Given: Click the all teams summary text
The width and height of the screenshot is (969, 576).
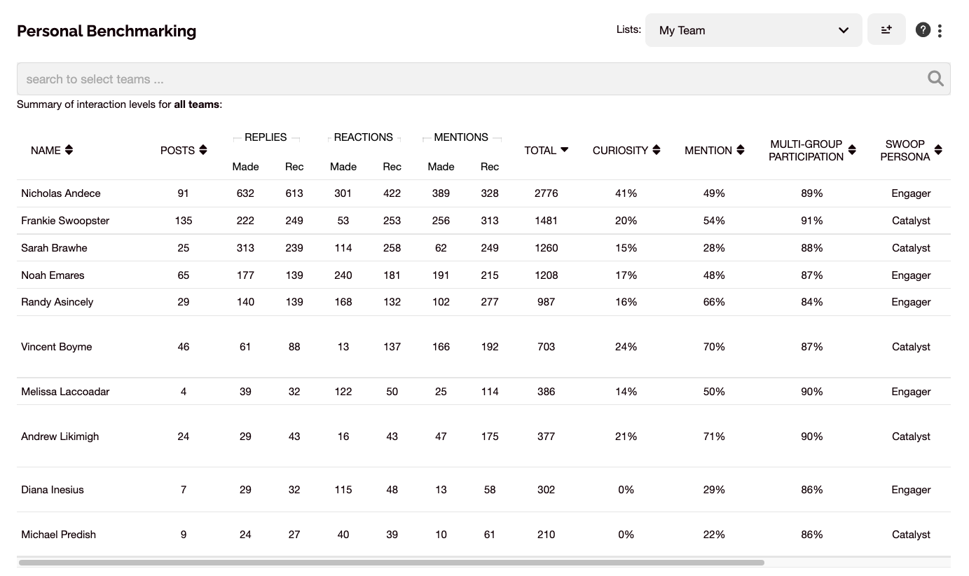Looking at the screenshot, I should [x=196, y=105].
